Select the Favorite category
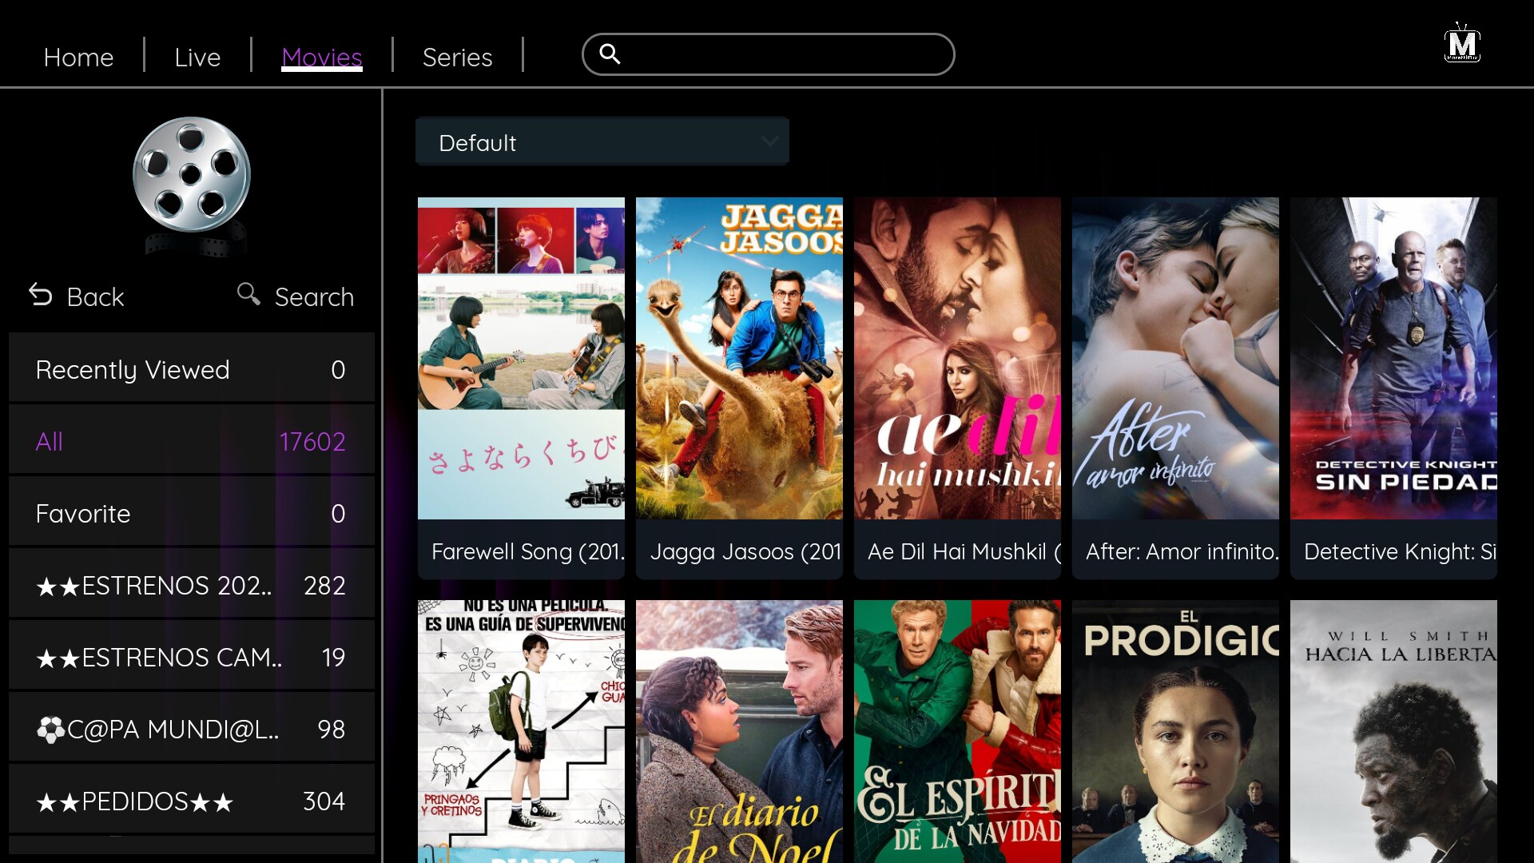1534x863 pixels. click(192, 512)
